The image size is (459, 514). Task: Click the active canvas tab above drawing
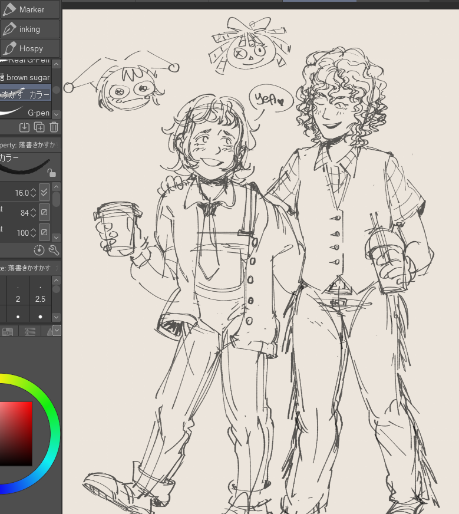coord(319,1)
